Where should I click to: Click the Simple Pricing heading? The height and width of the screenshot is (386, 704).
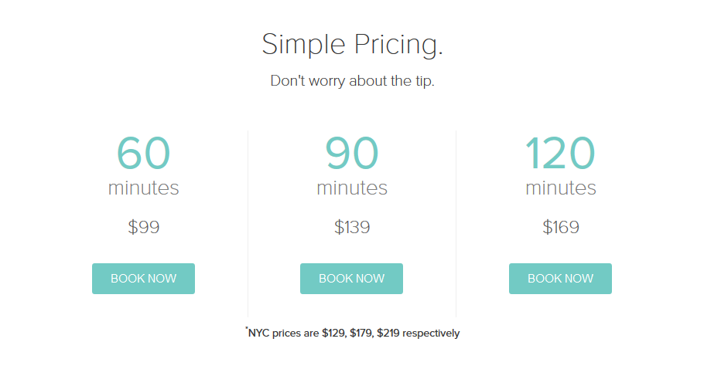coord(353,45)
